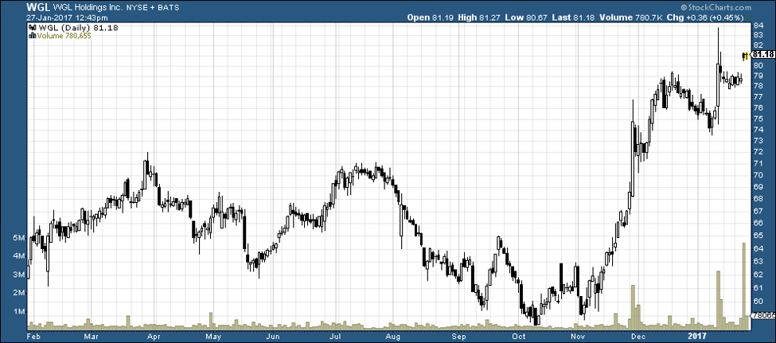776x343 pixels.
Task: Click the 3M volume axis label
Action: click(19, 275)
